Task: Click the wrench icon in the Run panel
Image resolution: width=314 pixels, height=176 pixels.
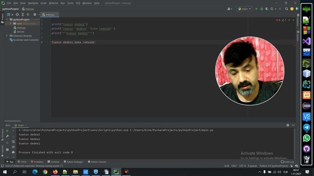Action: pos(7,136)
